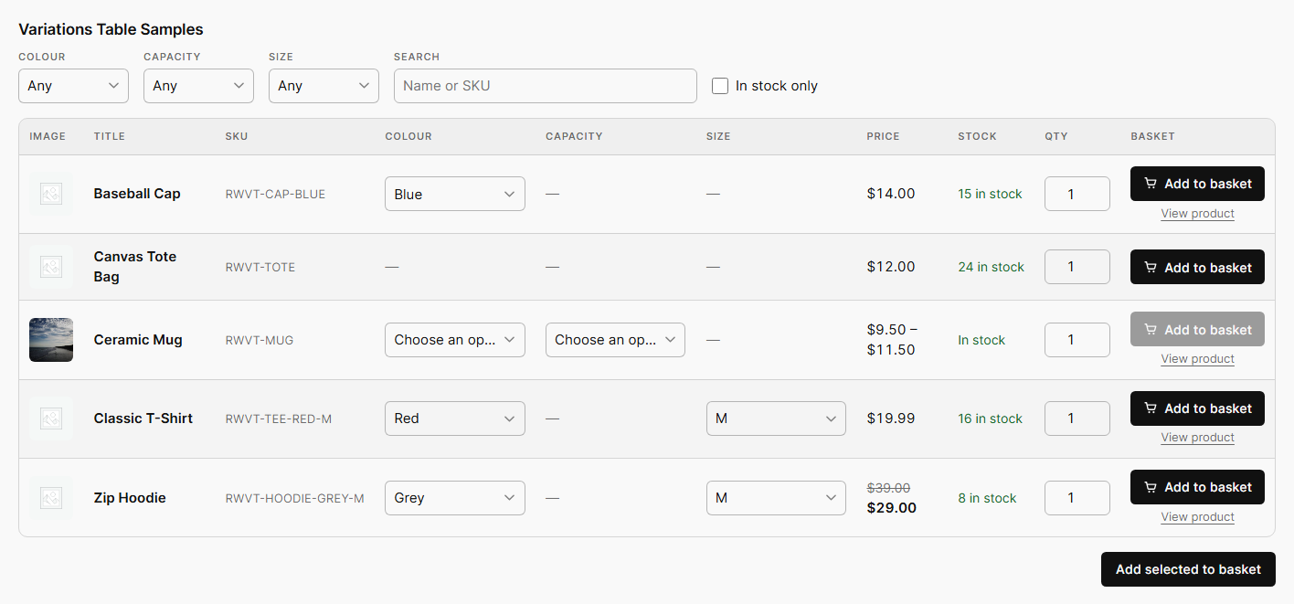Image resolution: width=1294 pixels, height=604 pixels.
Task: Open the Colour filter dropdown
Action: tap(73, 86)
